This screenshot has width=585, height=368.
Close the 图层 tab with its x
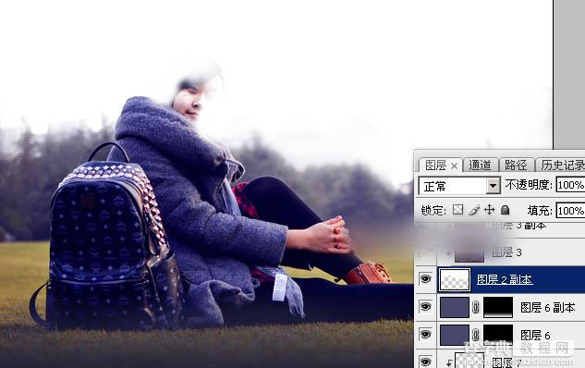pos(454,166)
